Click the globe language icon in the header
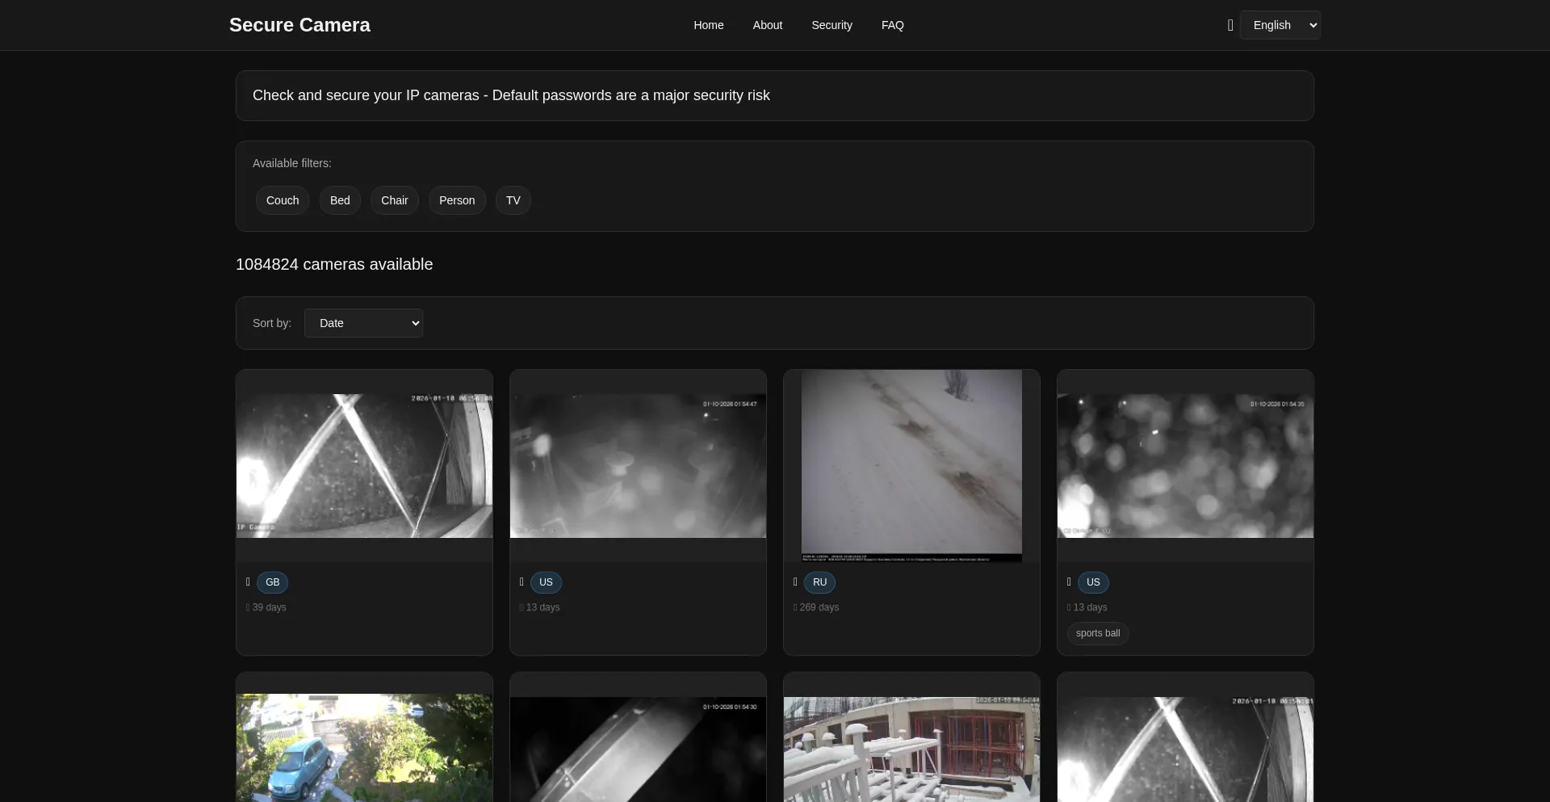 point(1230,25)
